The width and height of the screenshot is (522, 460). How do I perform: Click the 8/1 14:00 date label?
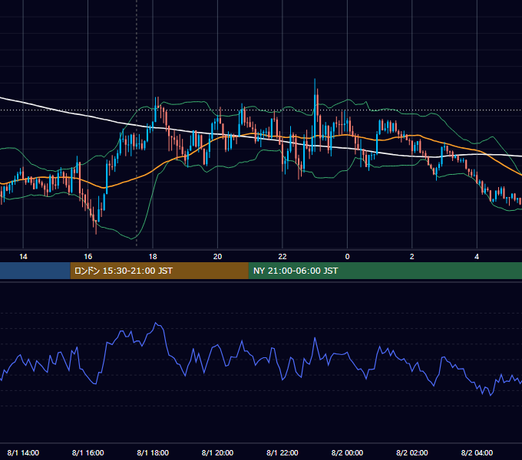pos(23,452)
